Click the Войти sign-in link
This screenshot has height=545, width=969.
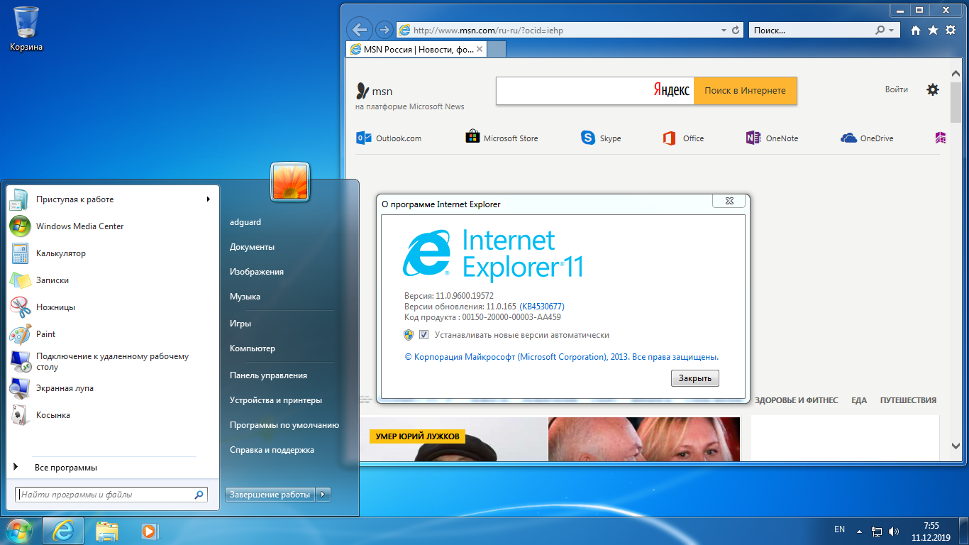click(x=897, y=89)
